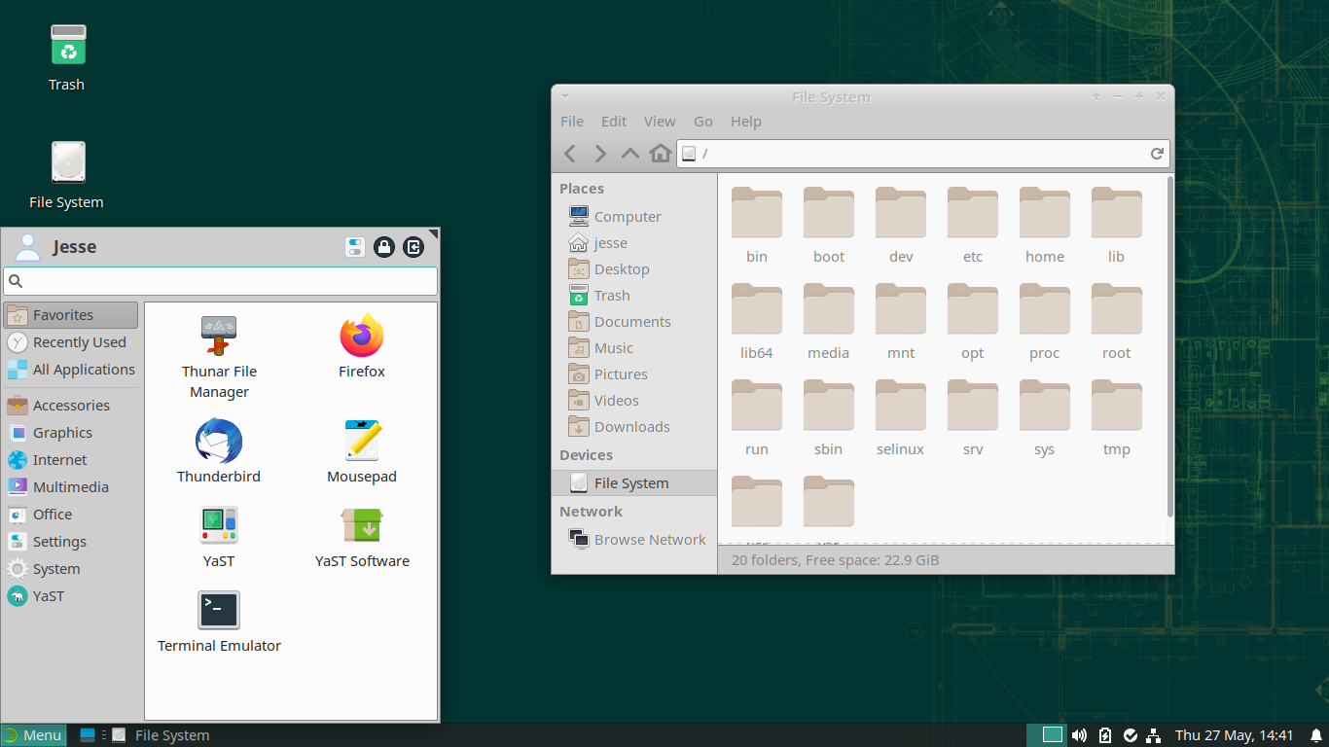The image size is (1329, 747).
Task: Launch Firefox from the Favorites list
Action: click(x=362, y=347)
